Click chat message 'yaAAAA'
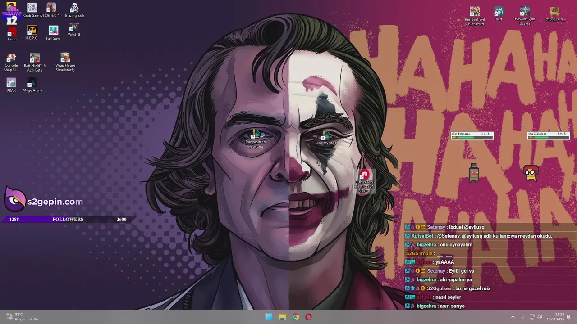The height and width of the screenshot is (324, 577). (444, 262)
